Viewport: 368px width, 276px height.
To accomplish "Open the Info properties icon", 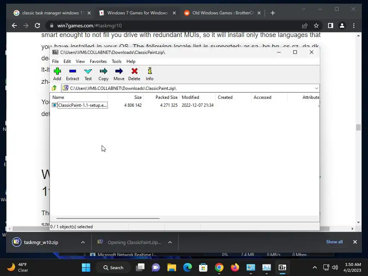I will [149, 74].
